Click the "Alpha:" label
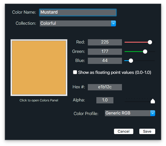Screen dimensions: 166x146 [x=79, y=100]
